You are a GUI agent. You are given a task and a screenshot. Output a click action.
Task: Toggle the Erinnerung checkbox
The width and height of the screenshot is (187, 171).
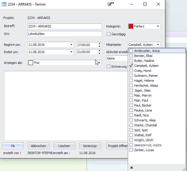point(109,67)
